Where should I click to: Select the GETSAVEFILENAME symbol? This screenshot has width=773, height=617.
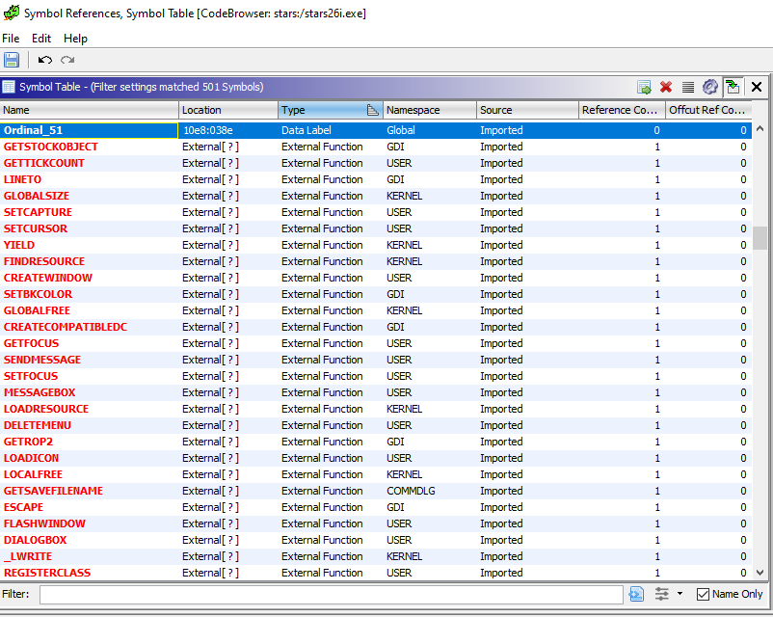(53, 491)
